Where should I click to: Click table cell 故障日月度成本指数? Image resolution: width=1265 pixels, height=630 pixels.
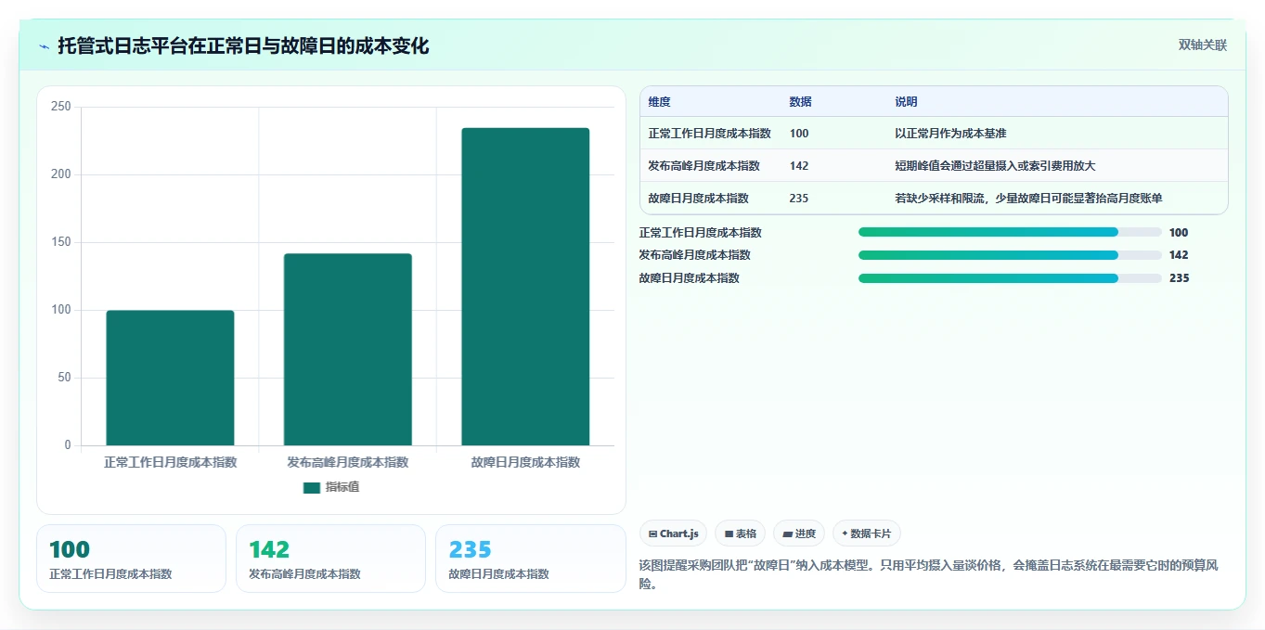click(698, 199)
